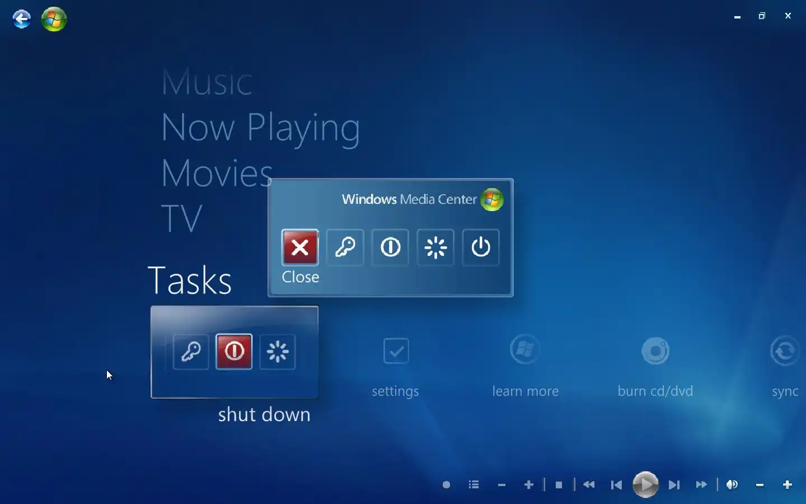The width and height of the screenshot is (806, 504).
Task: Click the skip back button
Action: (x=616, y=485)
